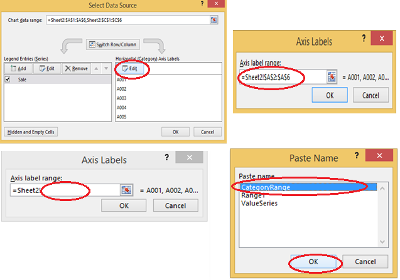The height and width of the screenshot is (280, 400).
Task: Click Switch Row/Column in Select Data Source
Action: 112,44
